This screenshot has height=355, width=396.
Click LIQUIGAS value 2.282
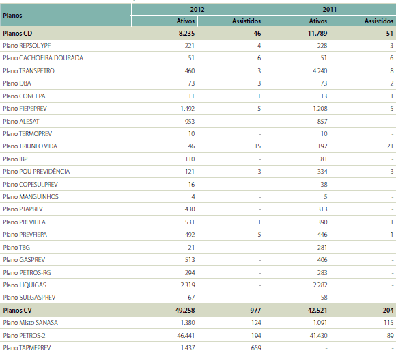pos(320,285)
